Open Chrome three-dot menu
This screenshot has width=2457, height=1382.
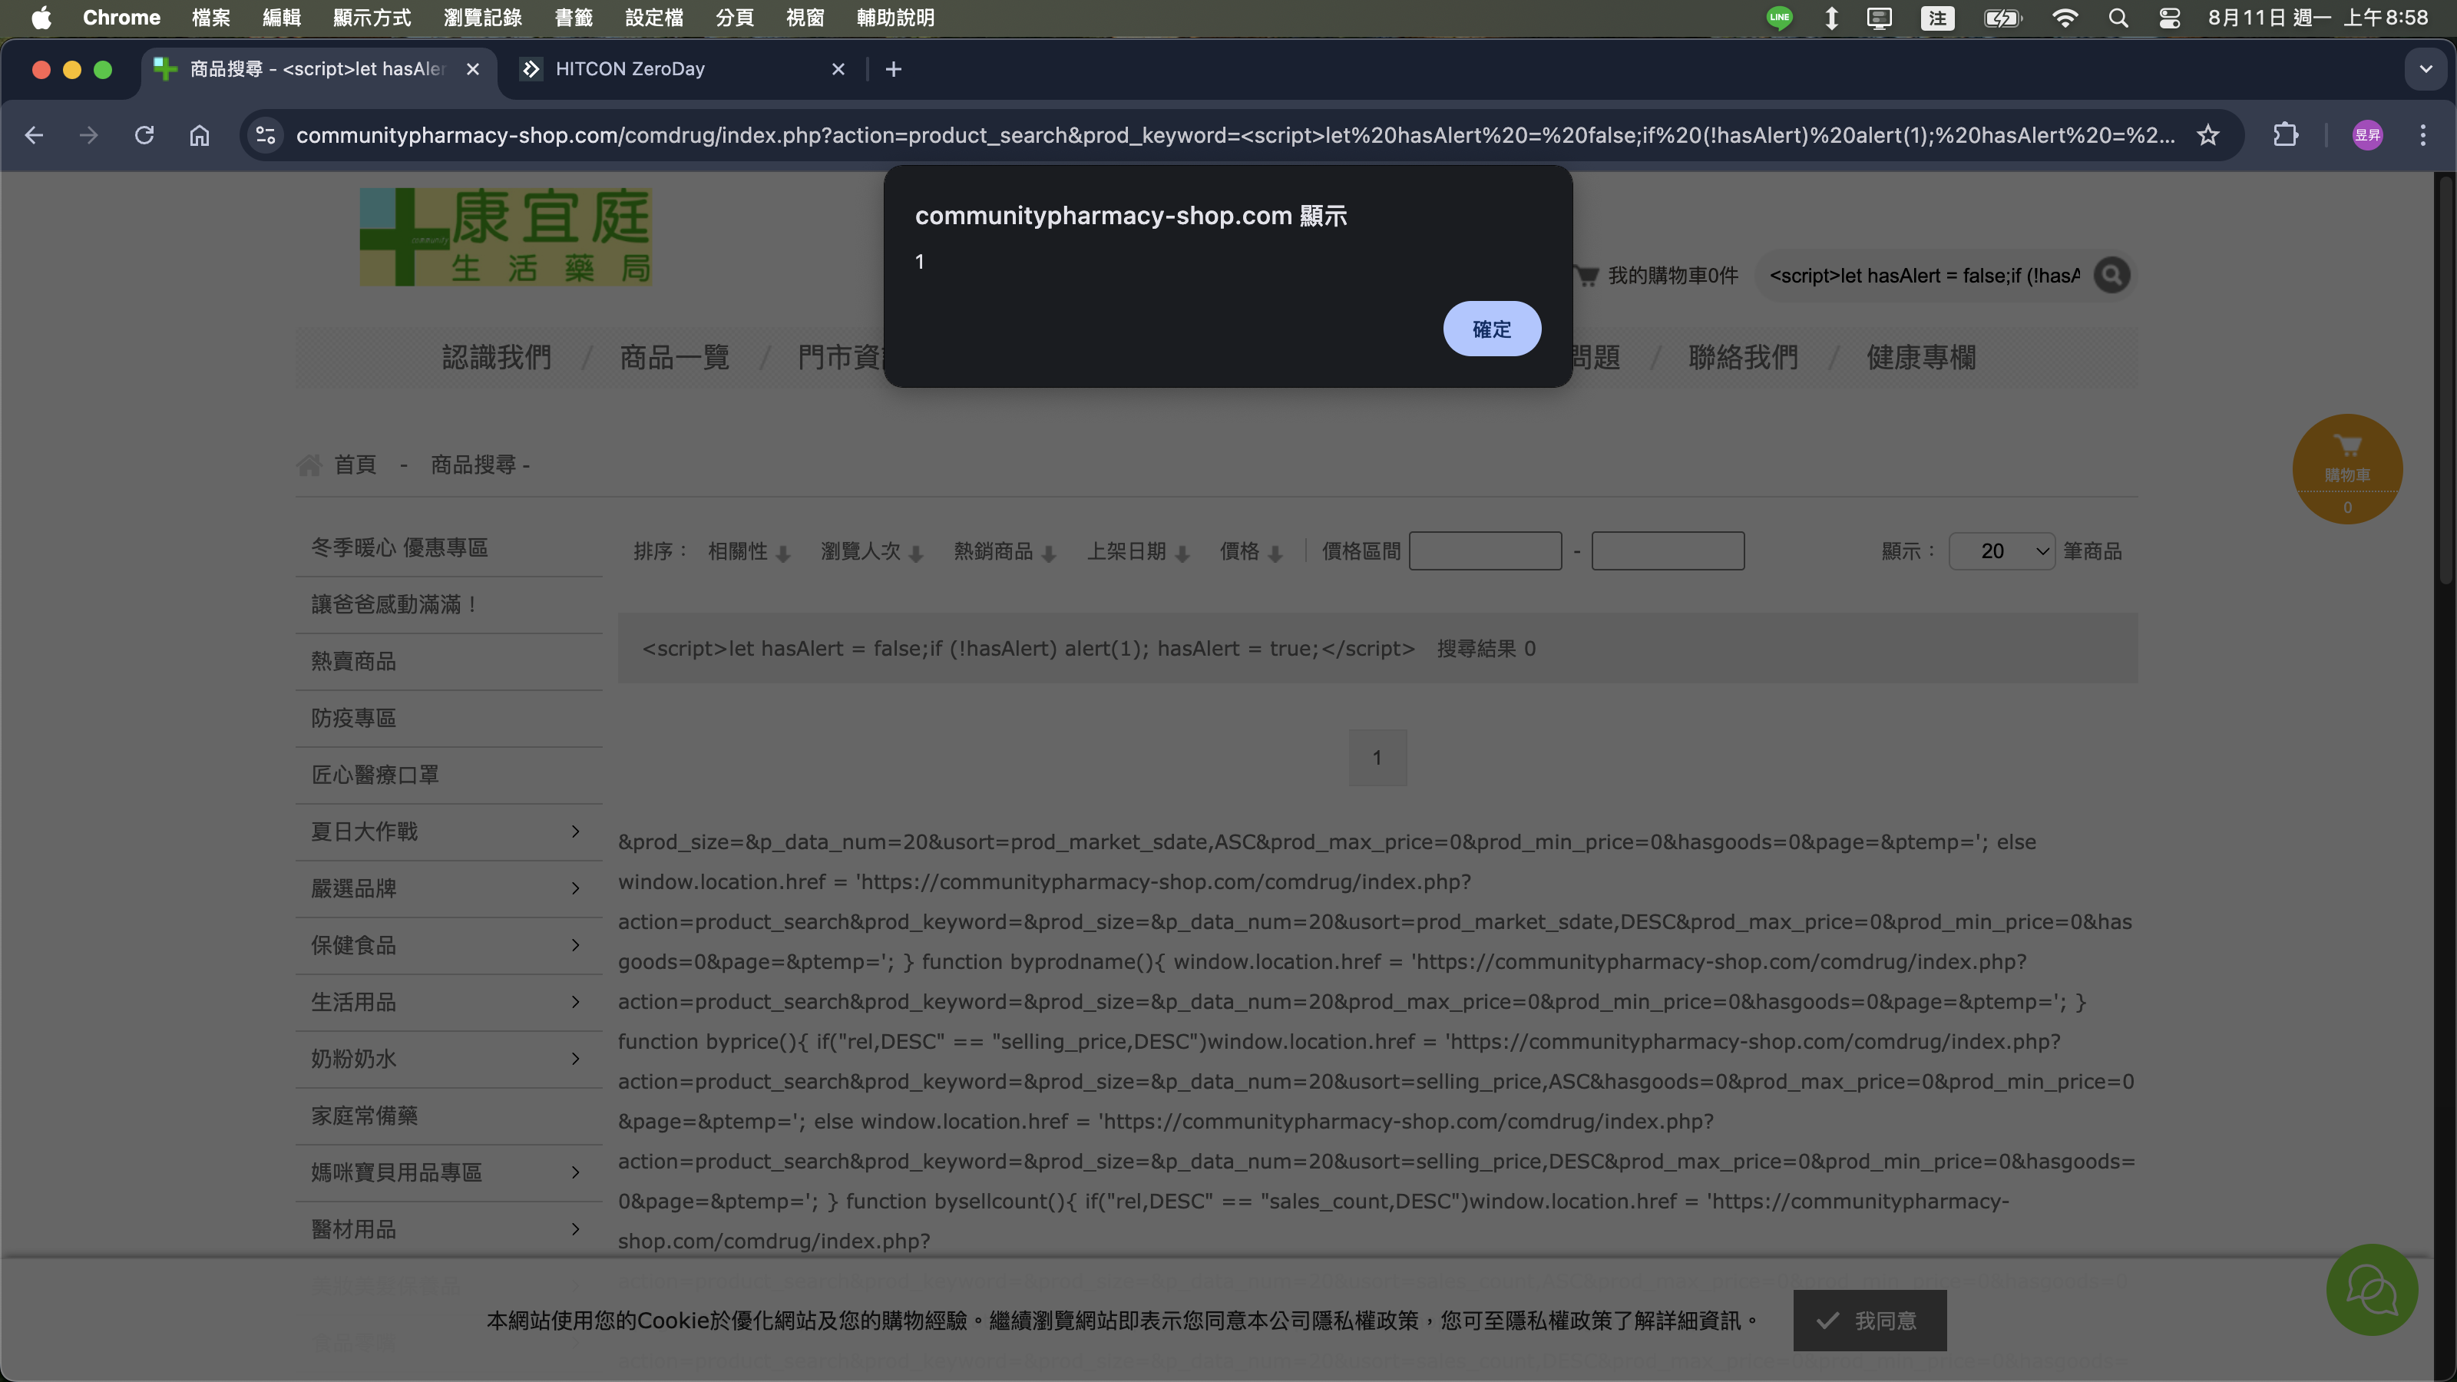coord(2422,135)
